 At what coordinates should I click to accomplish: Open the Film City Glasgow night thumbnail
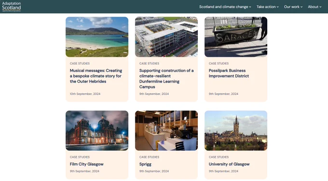click(x=97, y=131)
